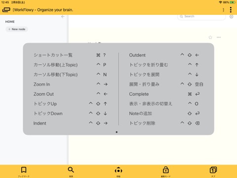The height and width of the screenshot is (178, 237).
Task: Click the トピック削除 label
Action: 142,123
